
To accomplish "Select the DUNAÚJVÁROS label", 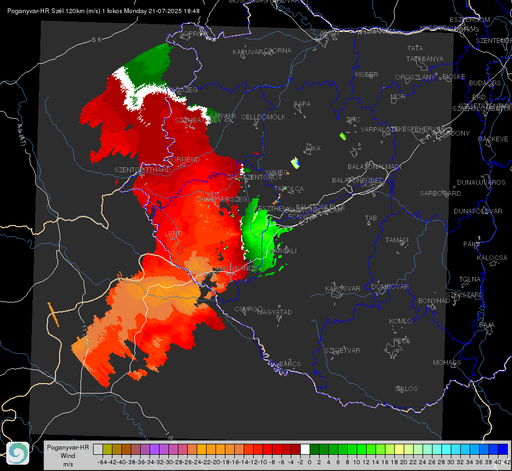I will (481, 183).
